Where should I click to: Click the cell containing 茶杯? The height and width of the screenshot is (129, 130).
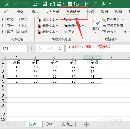point(36,62)
